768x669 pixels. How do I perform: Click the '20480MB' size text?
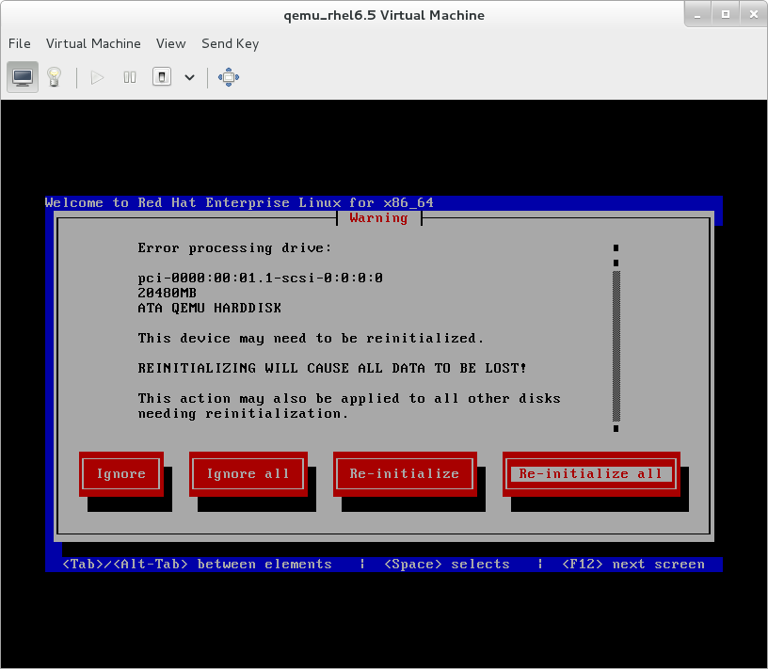coord(167,293)
